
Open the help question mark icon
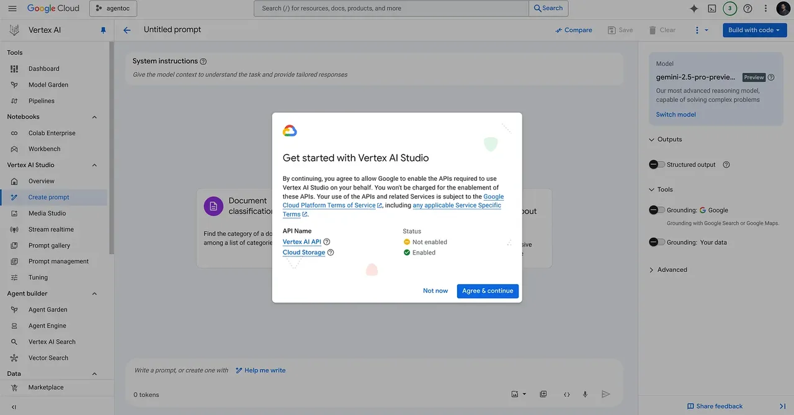747,9
